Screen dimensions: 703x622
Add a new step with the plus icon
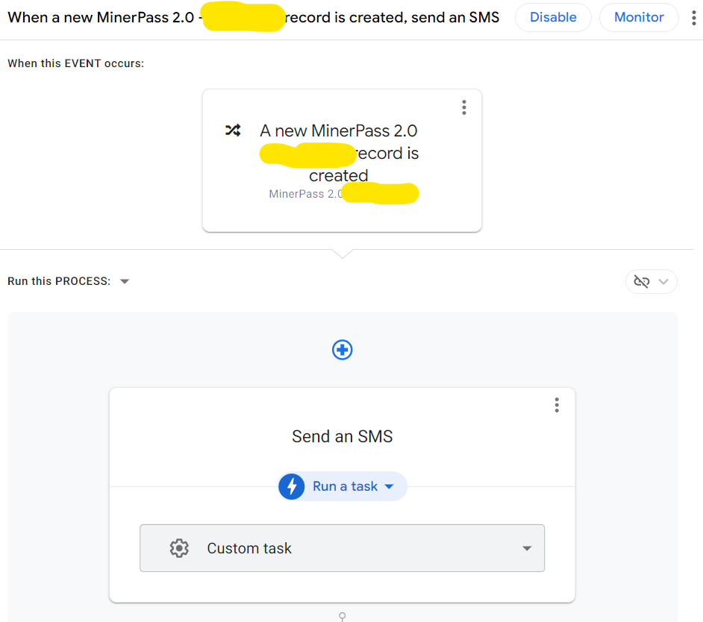pyautogui.click(x=342, y=350)
